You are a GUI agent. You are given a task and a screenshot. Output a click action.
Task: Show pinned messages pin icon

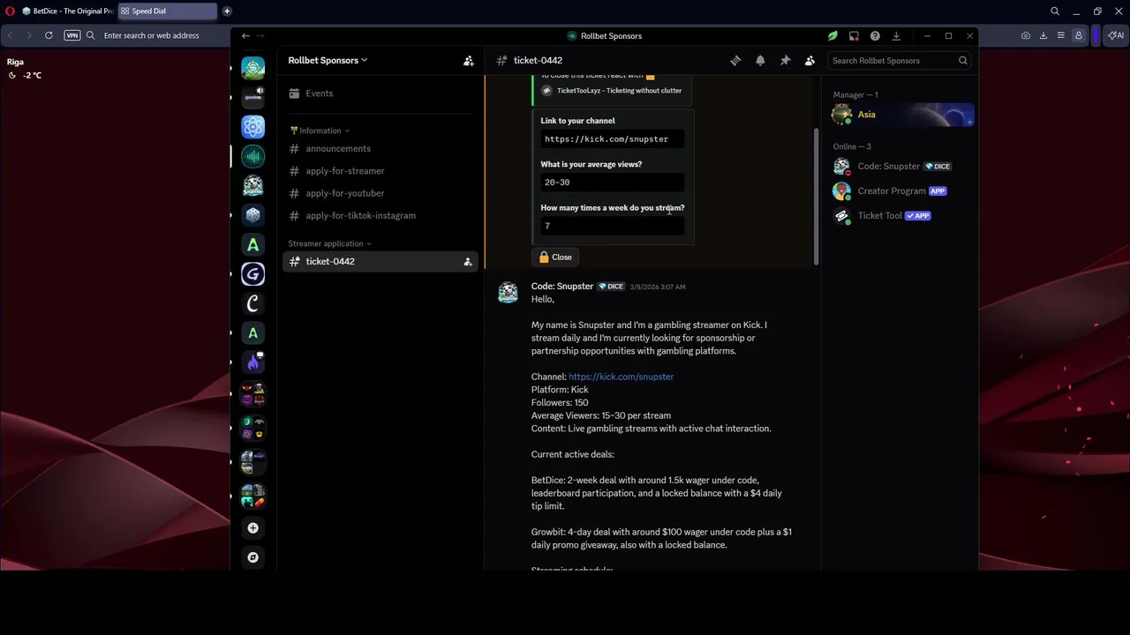click(x=785, y=60)
